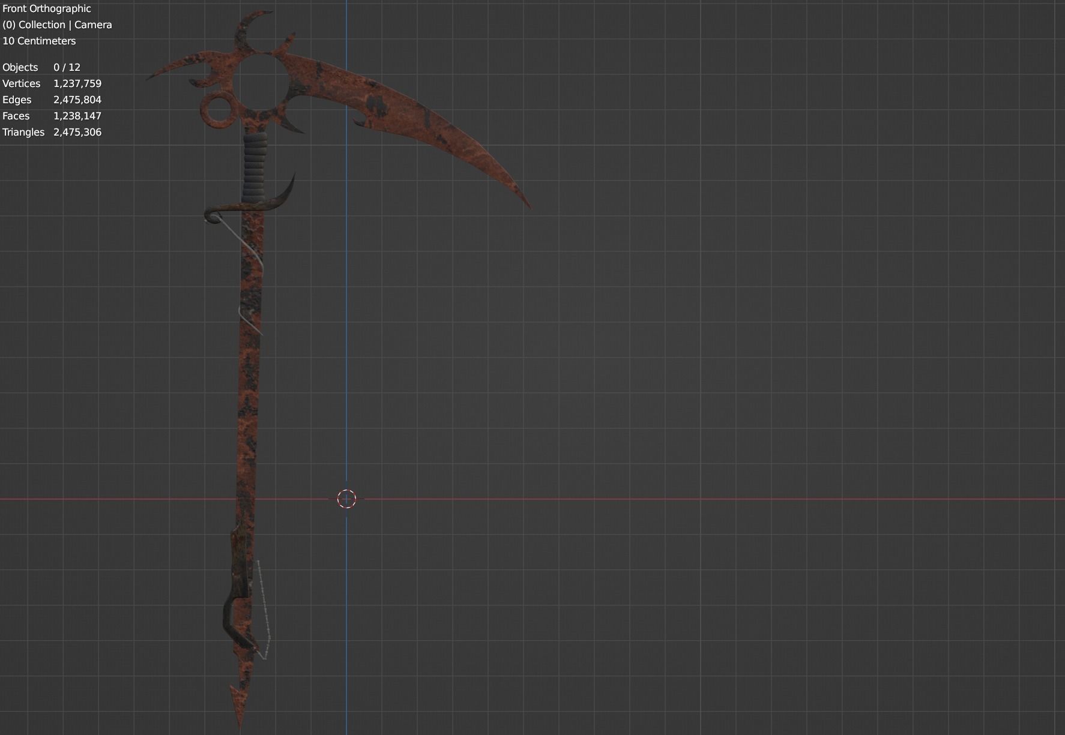Click the triangle count '2,475,306'
The height and width of the screenshot is (735, 1065).
click(77, 132)
